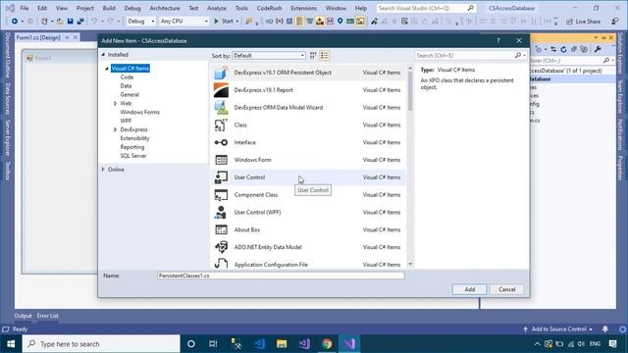
Task: Select the Reporting category
Action: [x=132, y=147]
